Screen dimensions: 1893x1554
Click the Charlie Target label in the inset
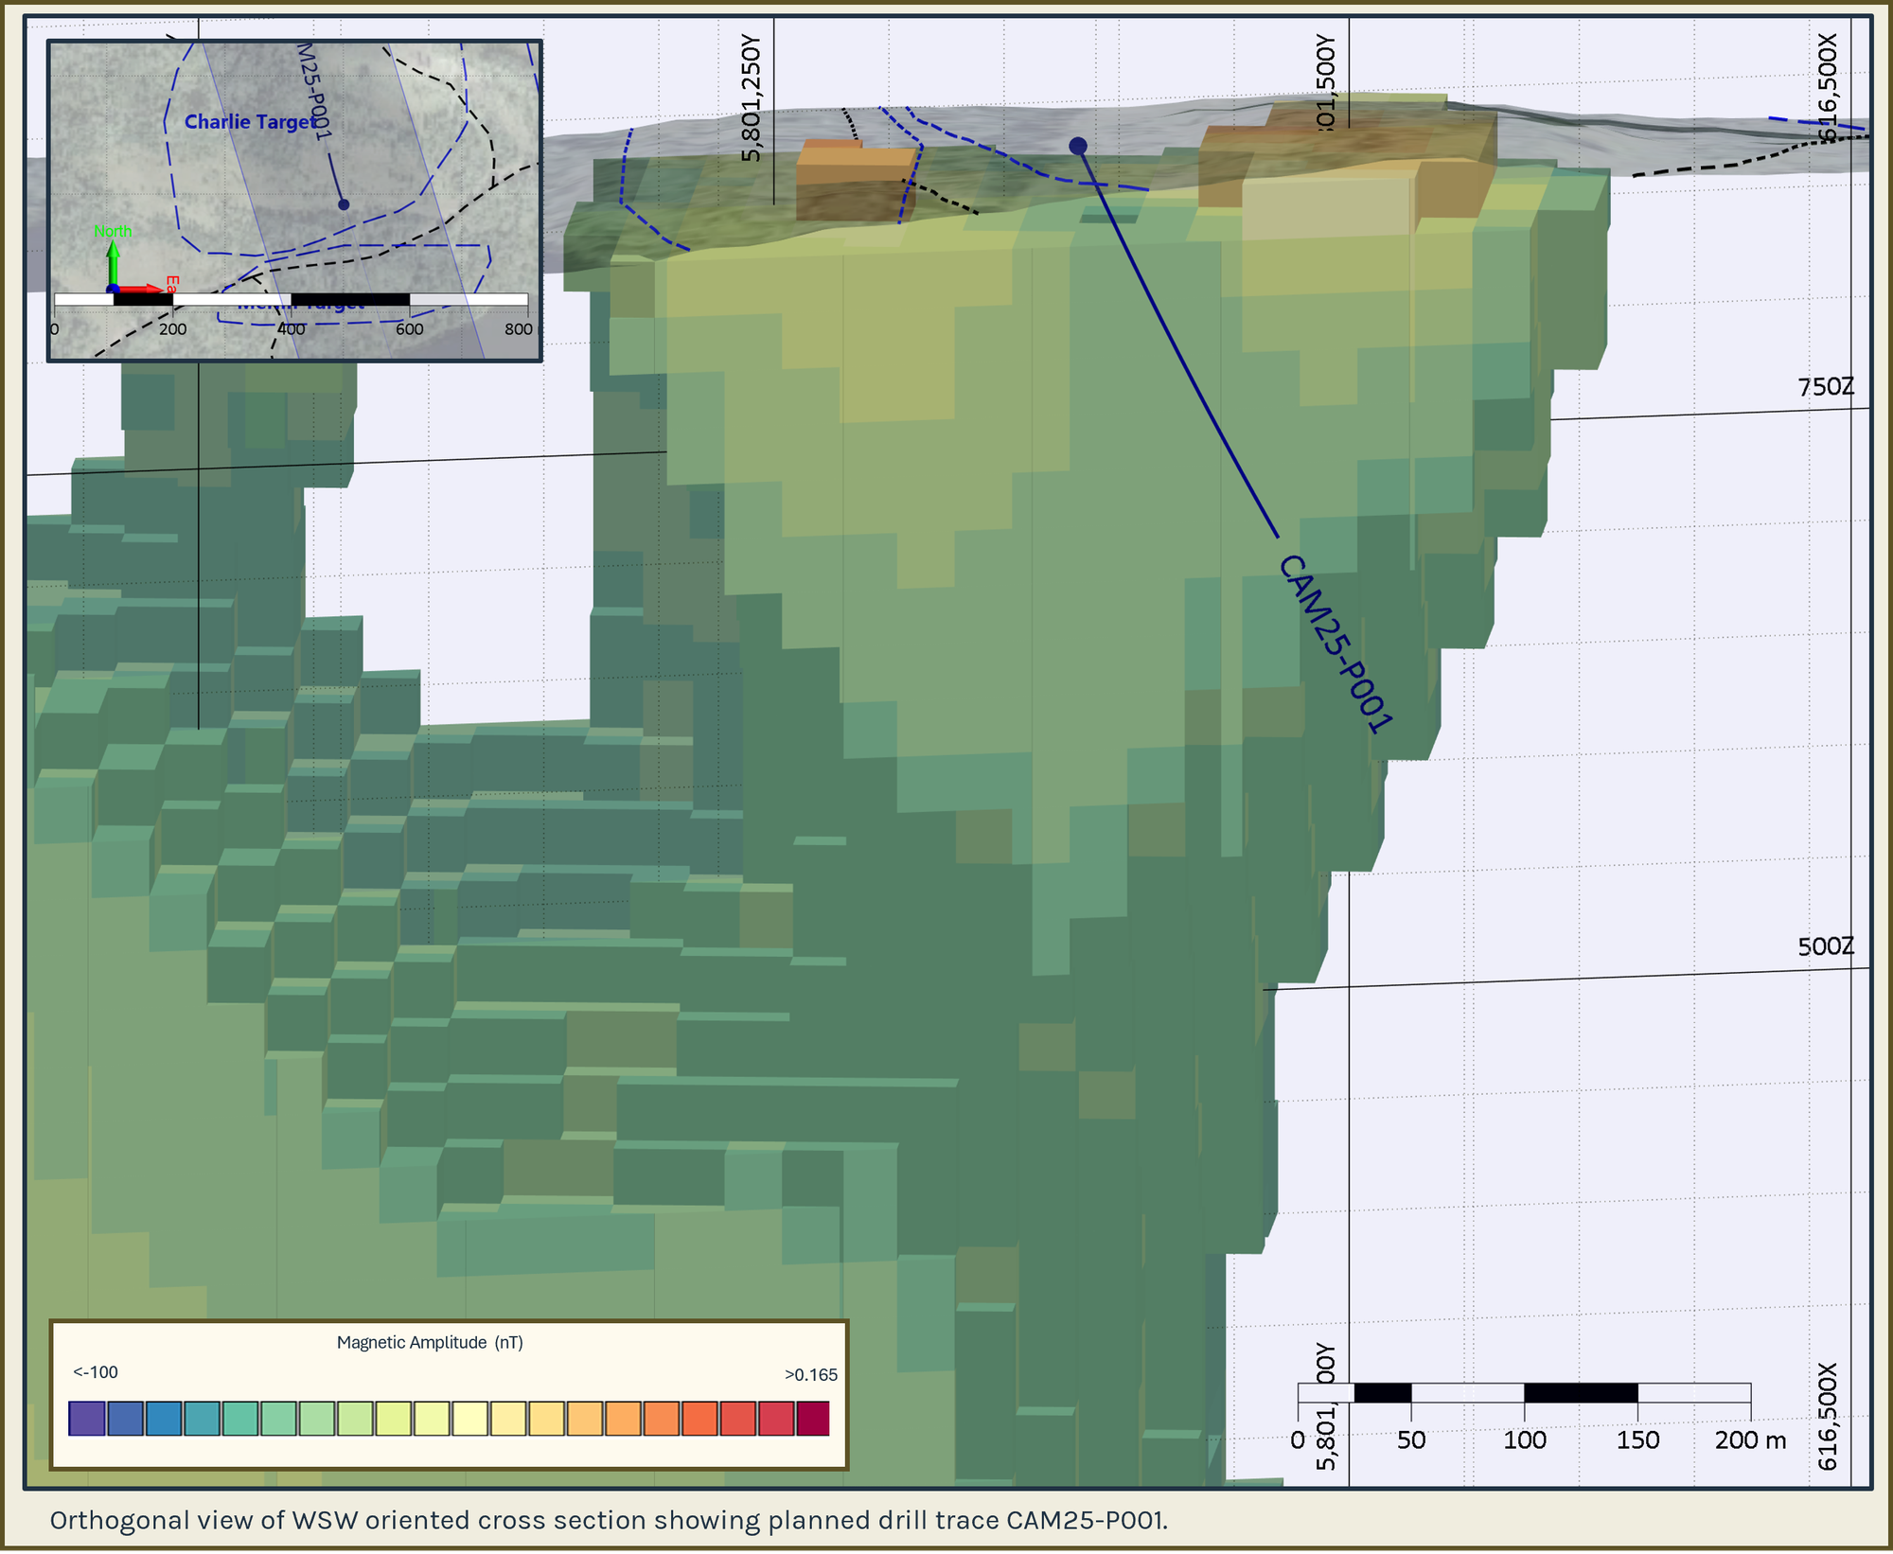pos(250,122)
